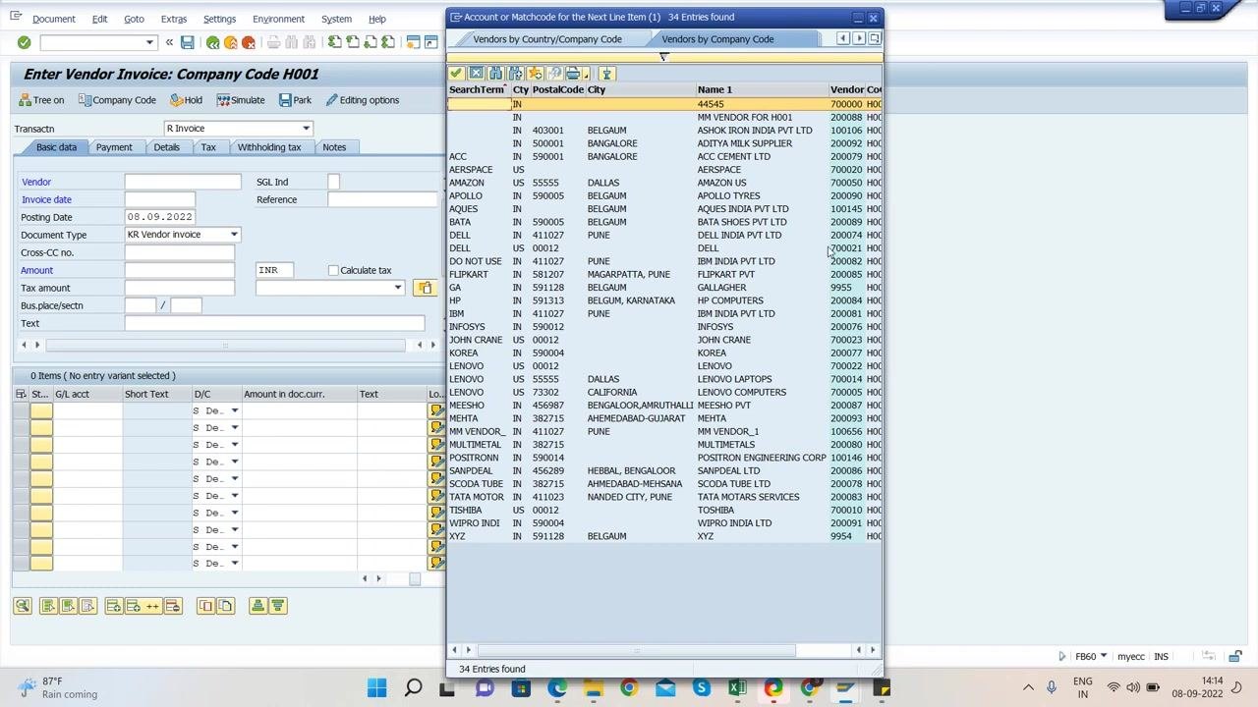1258x707 pixels.
Task: Click the Amount input field
Action: pyautogui.click(x=180, y=270)
